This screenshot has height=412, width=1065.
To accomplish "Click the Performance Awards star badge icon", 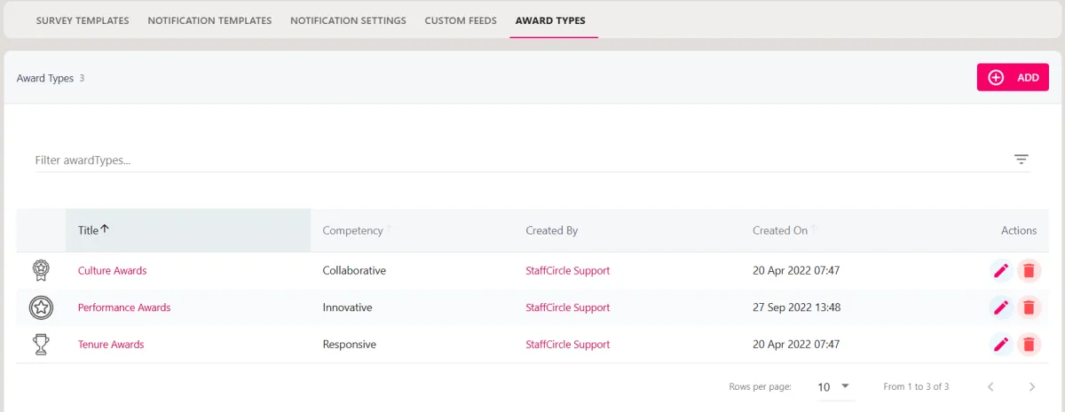I will click(x=41, y=307).
